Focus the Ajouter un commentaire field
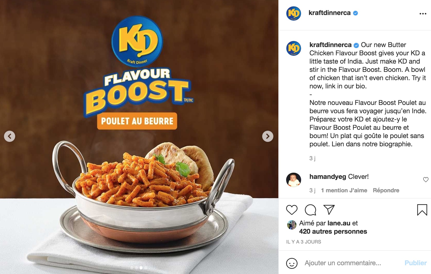The image size is (431, 274). pos(352,263)
